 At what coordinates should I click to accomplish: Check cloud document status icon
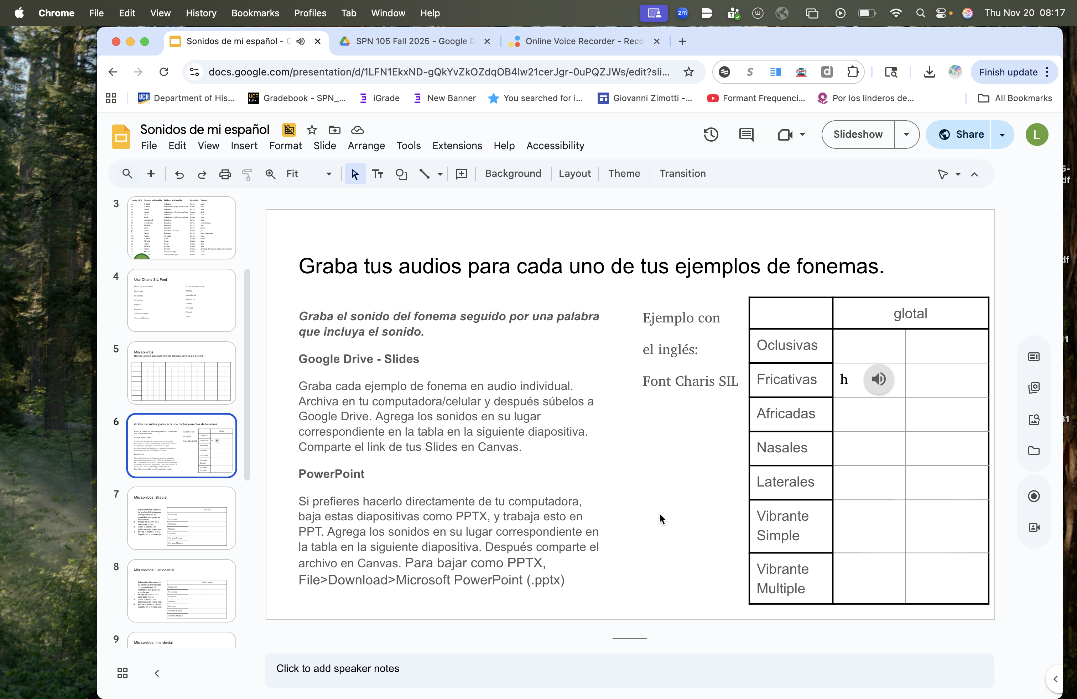358,130
